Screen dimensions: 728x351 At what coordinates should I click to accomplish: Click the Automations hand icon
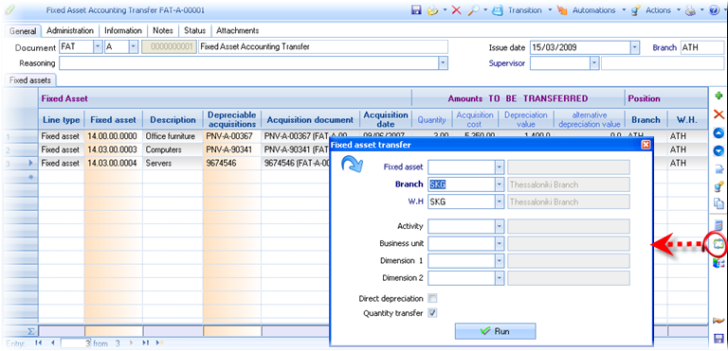[562, 10]
